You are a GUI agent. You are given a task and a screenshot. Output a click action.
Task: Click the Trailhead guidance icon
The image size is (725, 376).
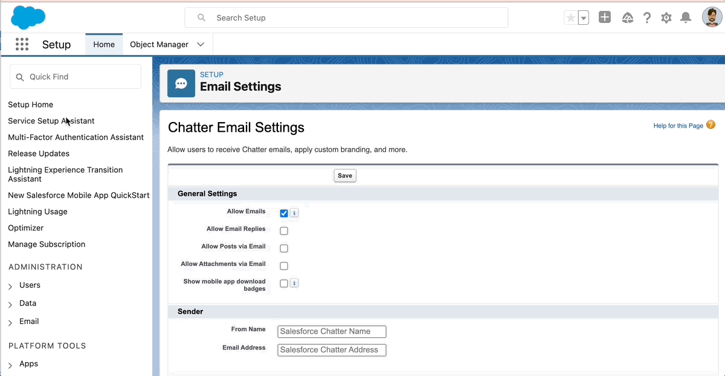[628, 18]
